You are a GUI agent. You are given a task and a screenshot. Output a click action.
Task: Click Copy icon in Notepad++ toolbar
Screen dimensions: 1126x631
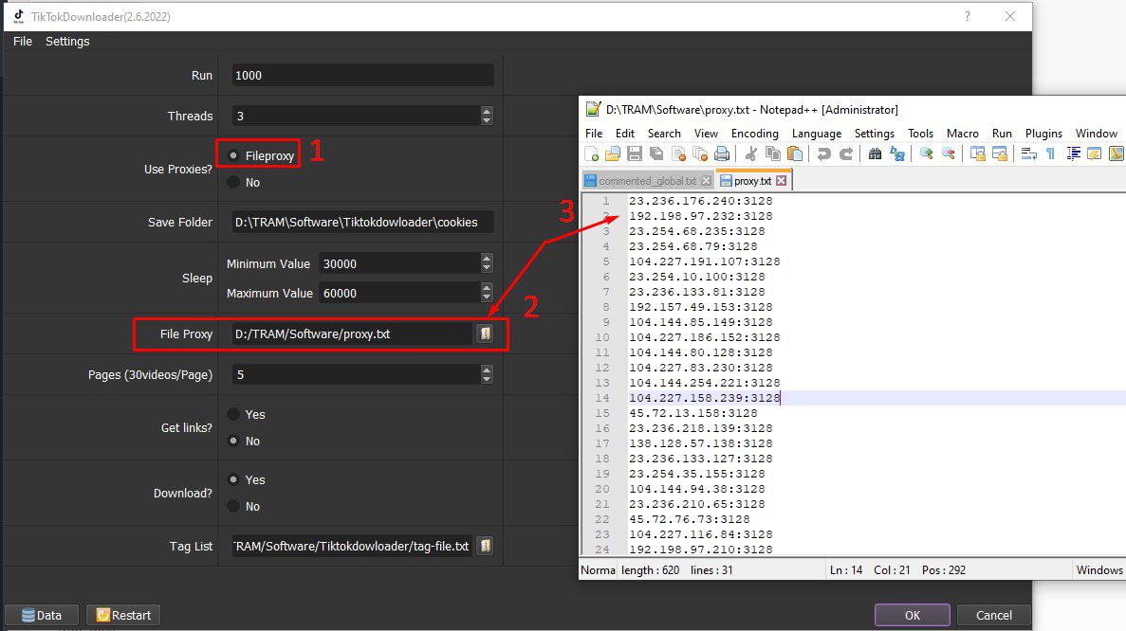click(x=773, y=154)
